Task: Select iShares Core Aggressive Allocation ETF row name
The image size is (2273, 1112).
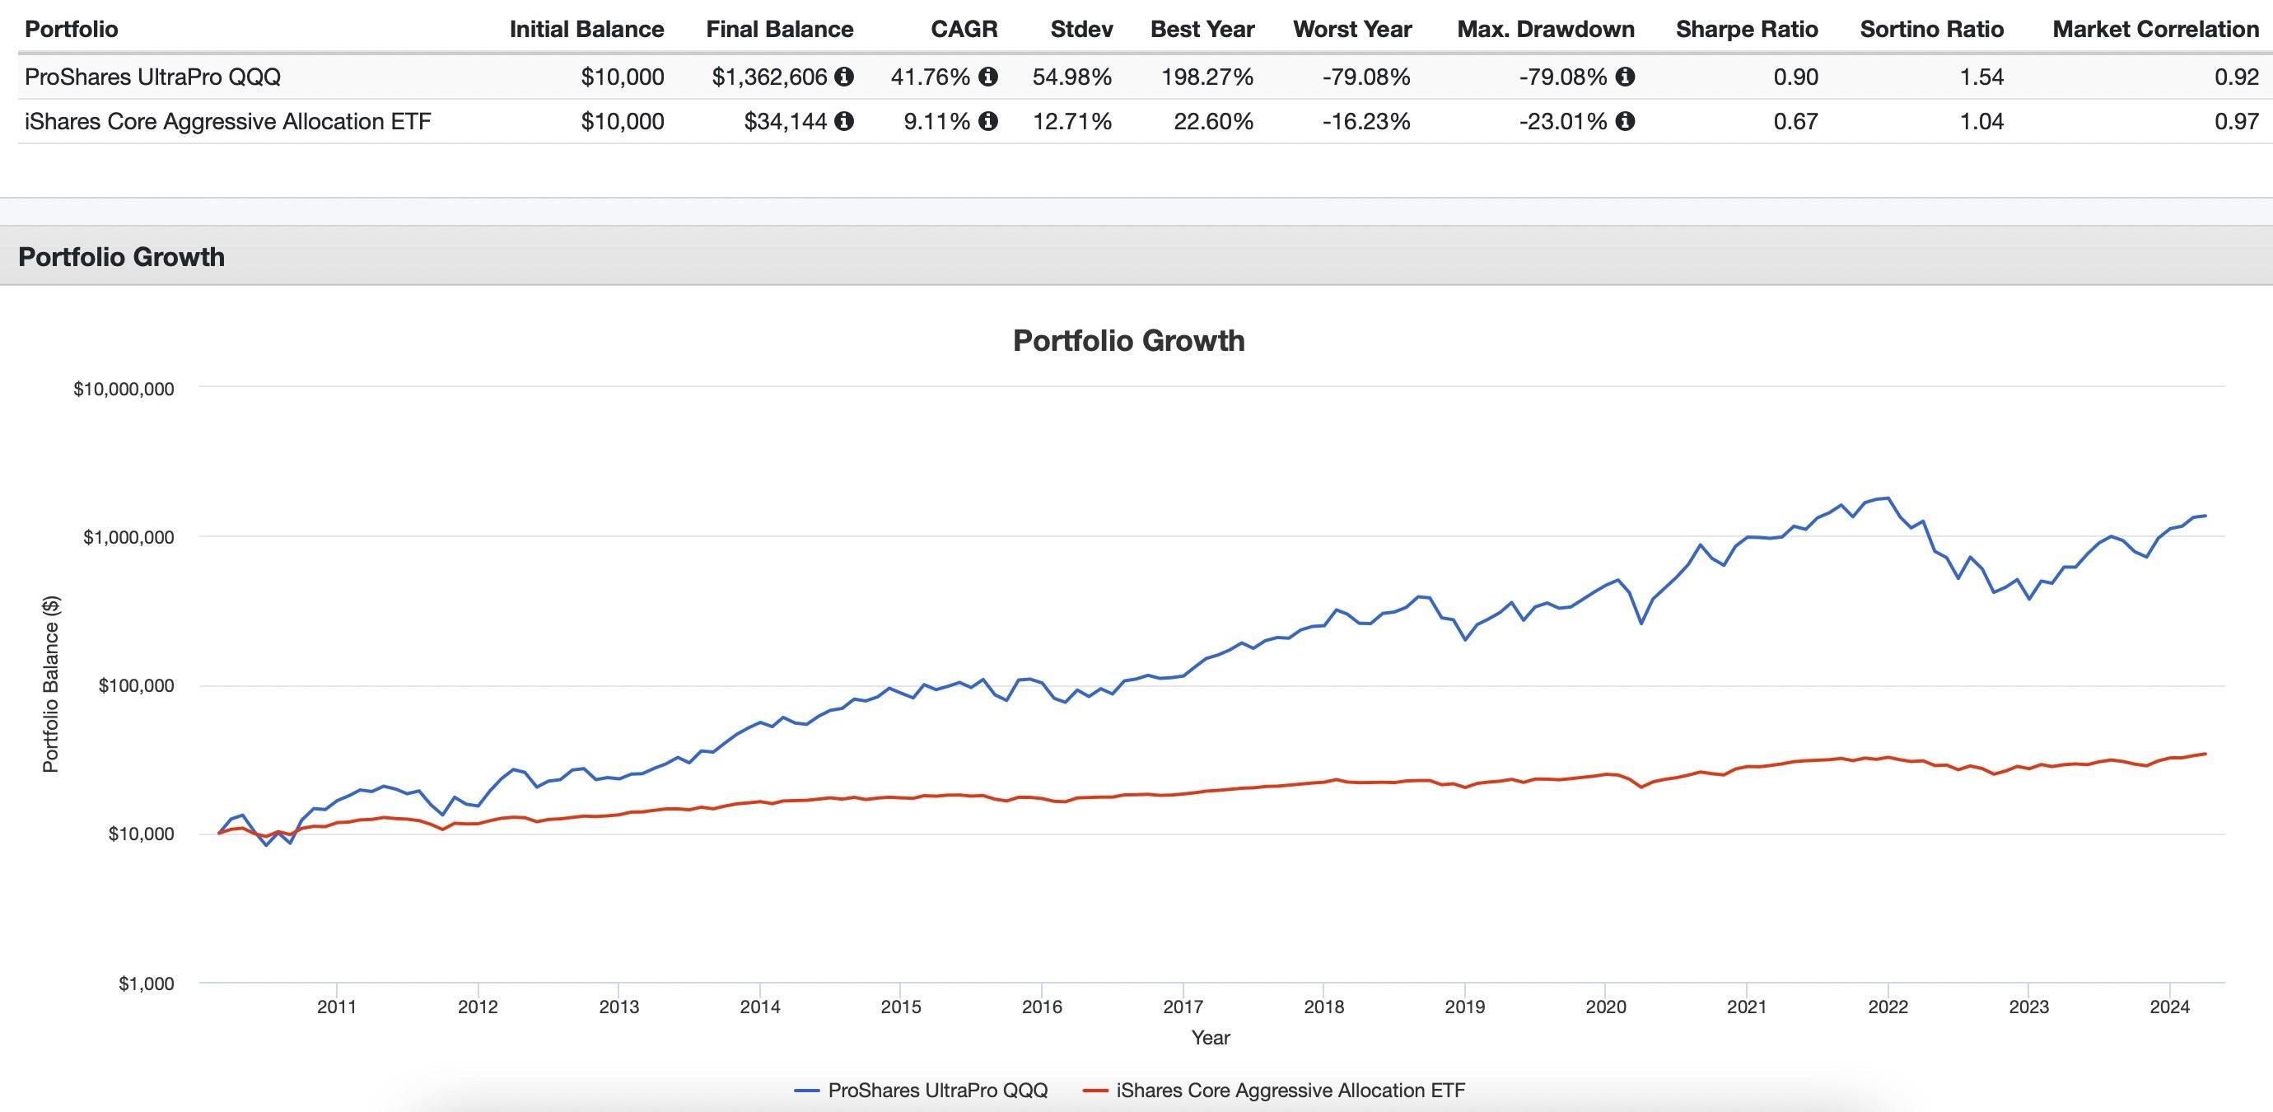Action: pos(227,122)
